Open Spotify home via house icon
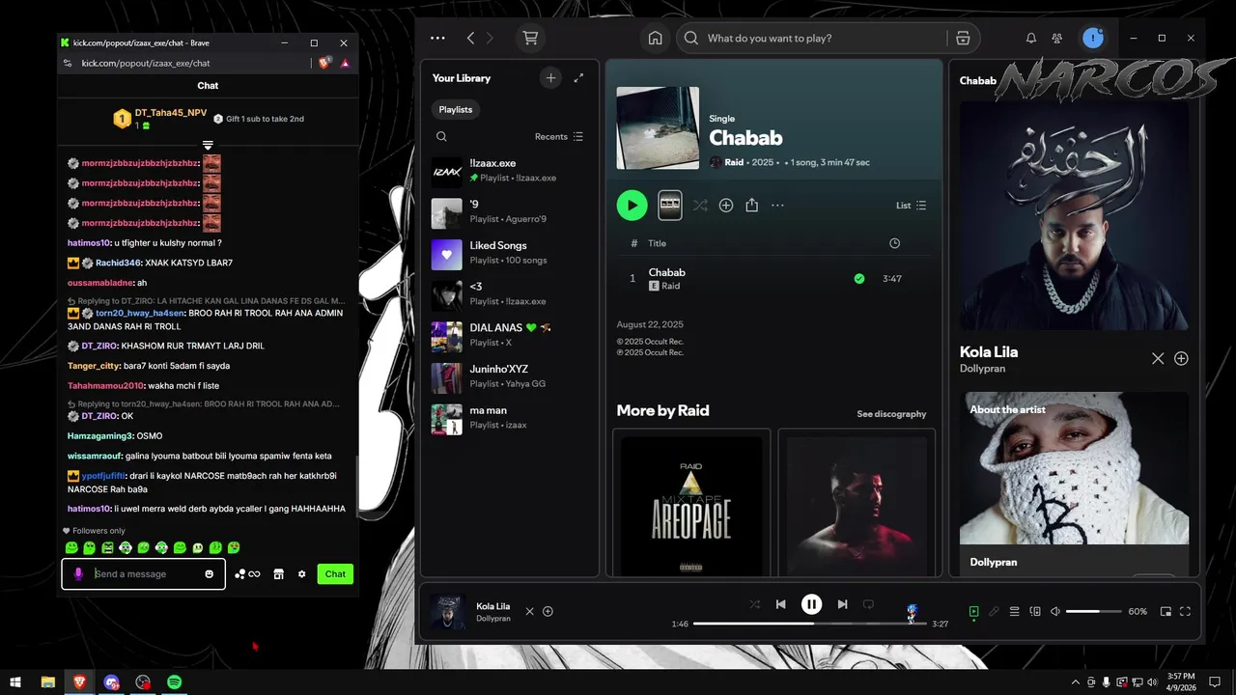Image resolution: width=1236 pixels, height=695 pixels. [655, 38]
